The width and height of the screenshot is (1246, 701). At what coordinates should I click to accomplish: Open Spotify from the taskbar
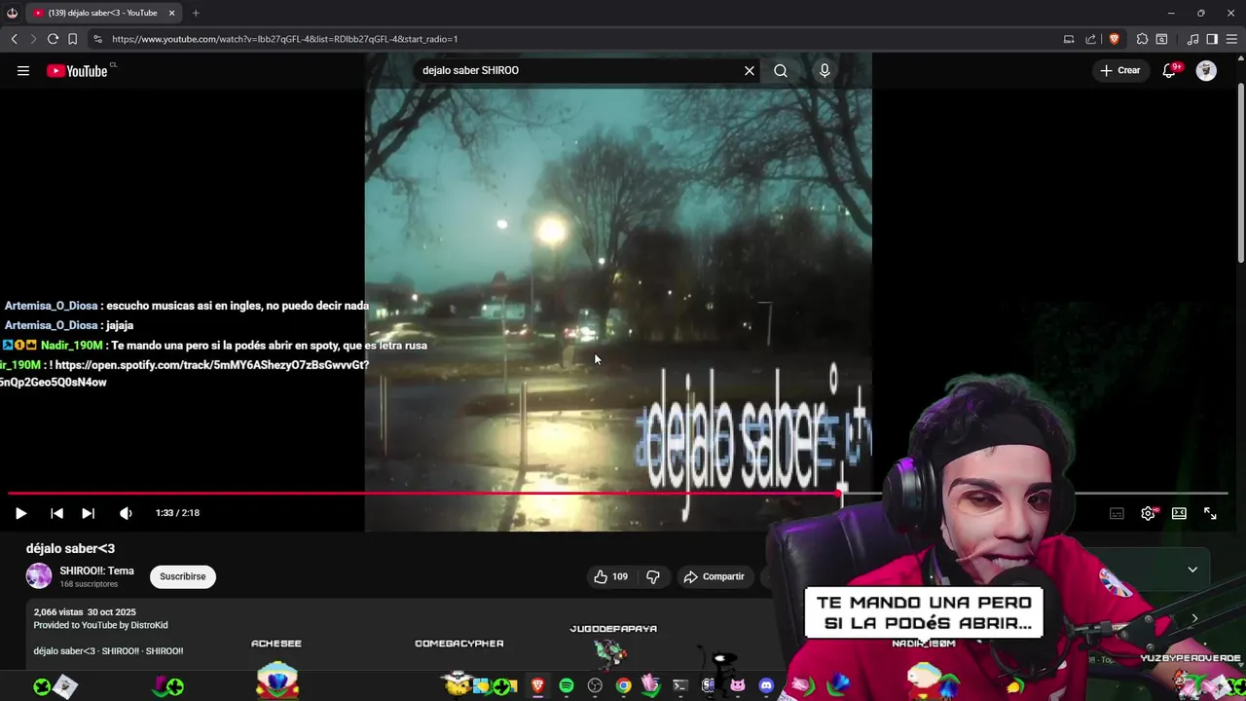click(x=567, y=686)
